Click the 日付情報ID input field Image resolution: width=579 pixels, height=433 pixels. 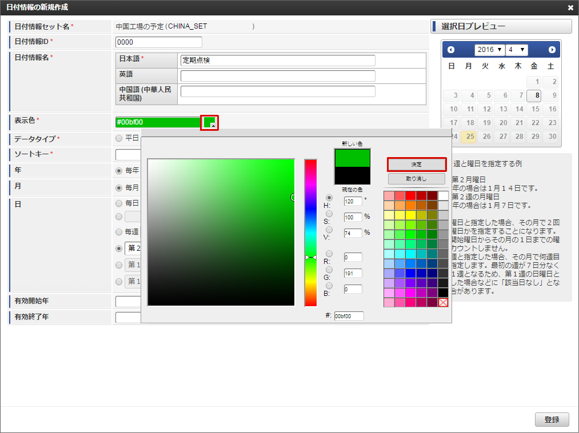[x=159, y=42]
